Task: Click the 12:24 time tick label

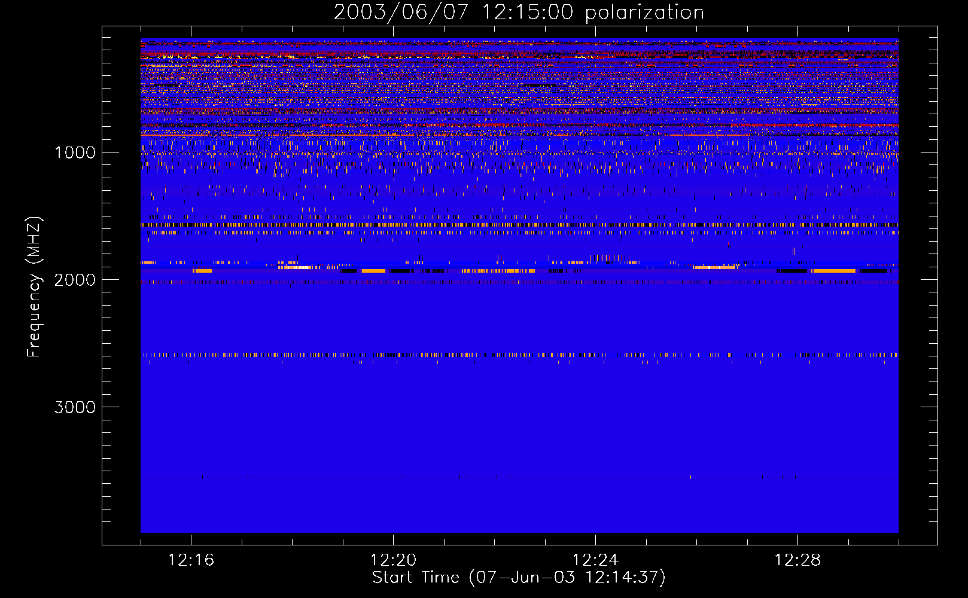Action: pos(595,560)
